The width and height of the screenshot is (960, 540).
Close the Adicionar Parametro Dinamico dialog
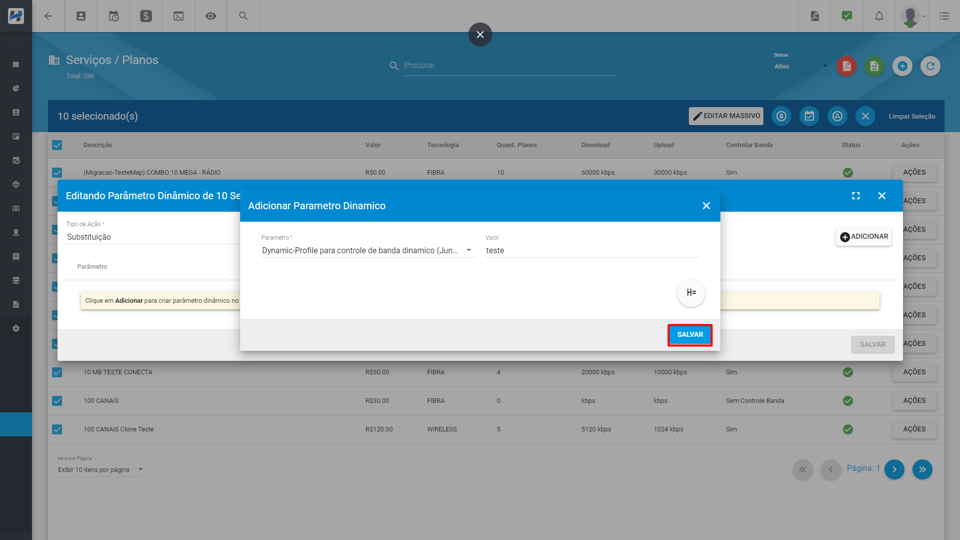tap(706, 206)
